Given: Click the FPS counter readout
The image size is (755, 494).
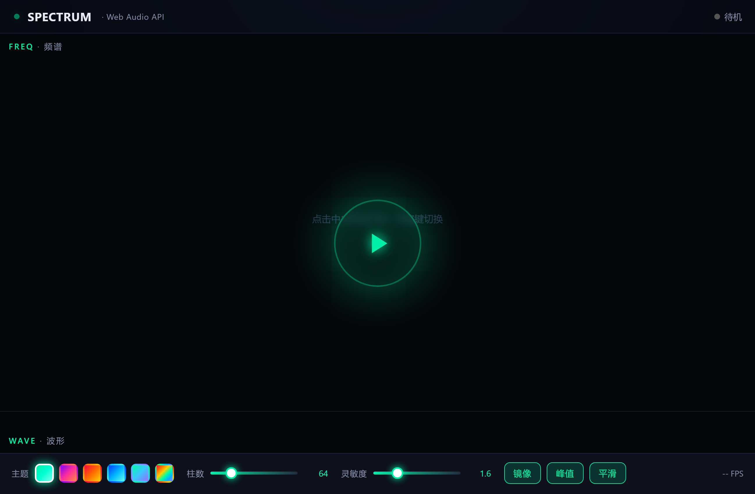Looking at the screenshot, I should point(733,473).
